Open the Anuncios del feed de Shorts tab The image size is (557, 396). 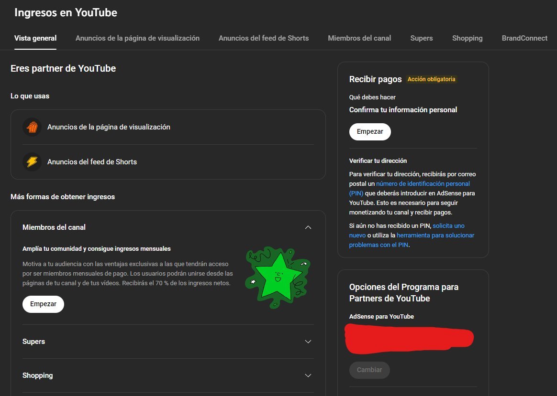coord(264,38)
